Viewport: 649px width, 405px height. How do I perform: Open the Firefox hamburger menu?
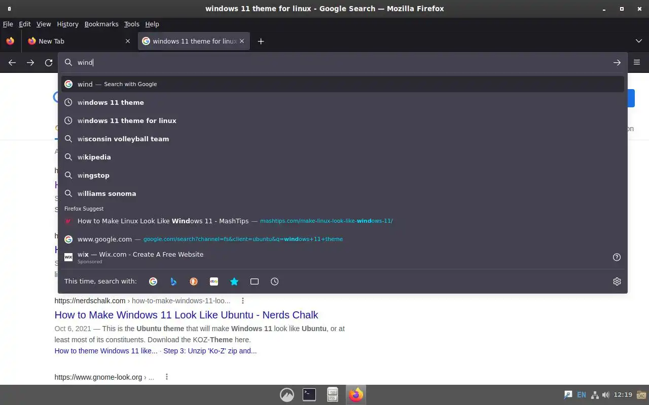[637, 63]
